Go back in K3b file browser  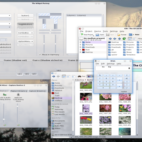tap(110, 39)
